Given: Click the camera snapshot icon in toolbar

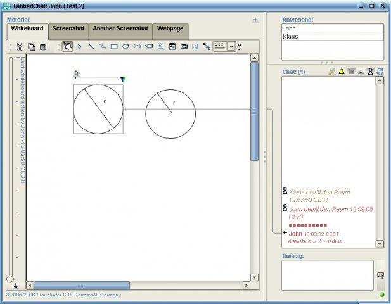Looking at the screenshot, I should coord(184,46).
